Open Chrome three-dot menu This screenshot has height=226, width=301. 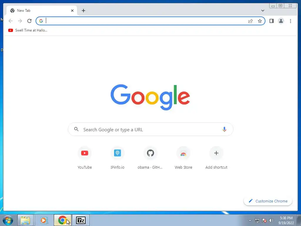290,21
